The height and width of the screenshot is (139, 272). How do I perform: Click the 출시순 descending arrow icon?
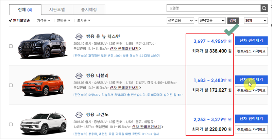(89, 21)
